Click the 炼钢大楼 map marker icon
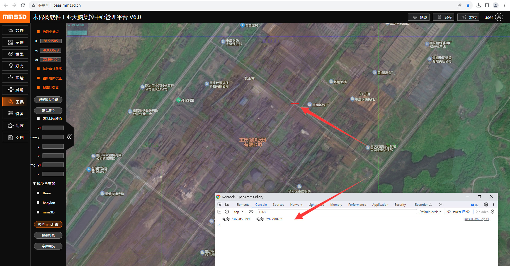 (x=331, y=81)
